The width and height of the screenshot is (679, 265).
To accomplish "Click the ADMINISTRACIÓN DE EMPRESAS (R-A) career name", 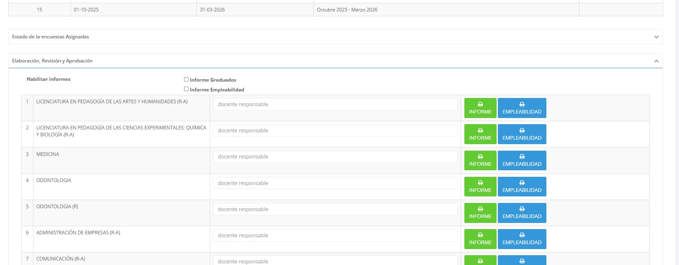I will (78, 233).
